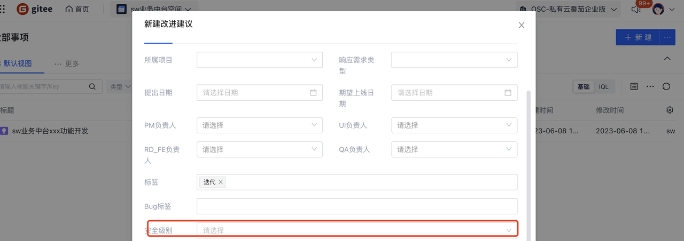The image size is (684, 241).
Task: Open sw业务中台xxx功能开发 item link
Action: pyautogui.click(x=50, y=131)
